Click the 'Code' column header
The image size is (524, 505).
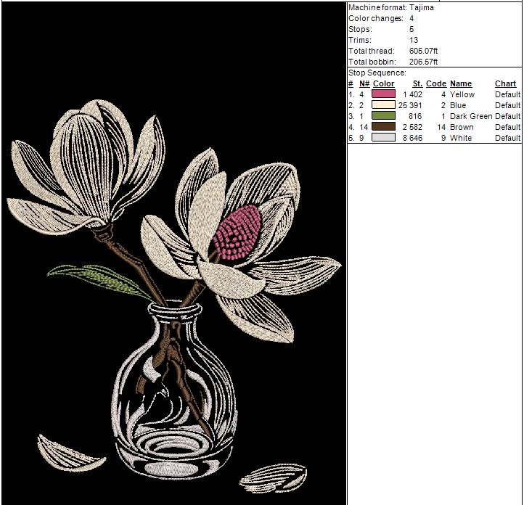click(436, 83)
